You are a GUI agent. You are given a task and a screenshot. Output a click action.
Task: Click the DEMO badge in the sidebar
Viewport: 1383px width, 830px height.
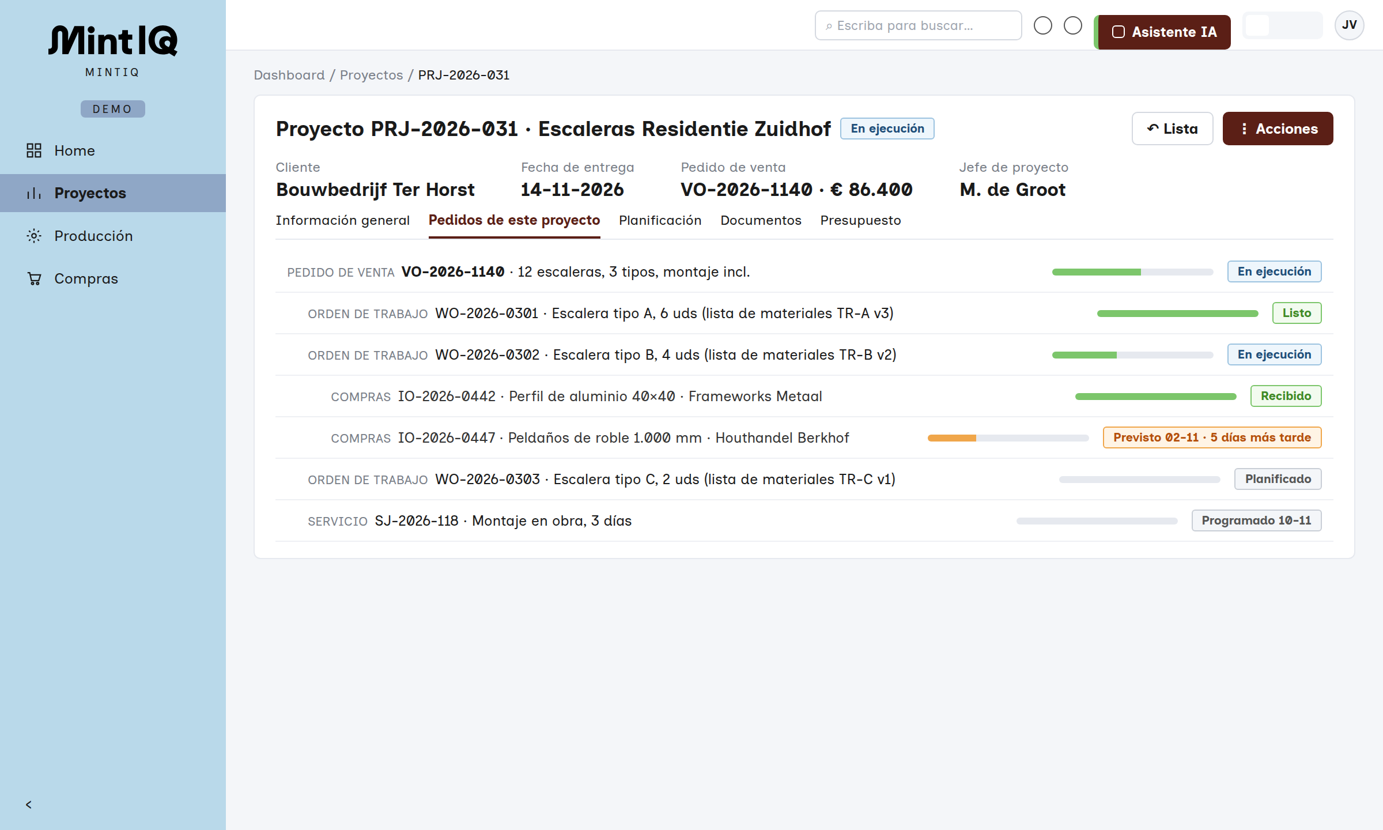point(113,109)
